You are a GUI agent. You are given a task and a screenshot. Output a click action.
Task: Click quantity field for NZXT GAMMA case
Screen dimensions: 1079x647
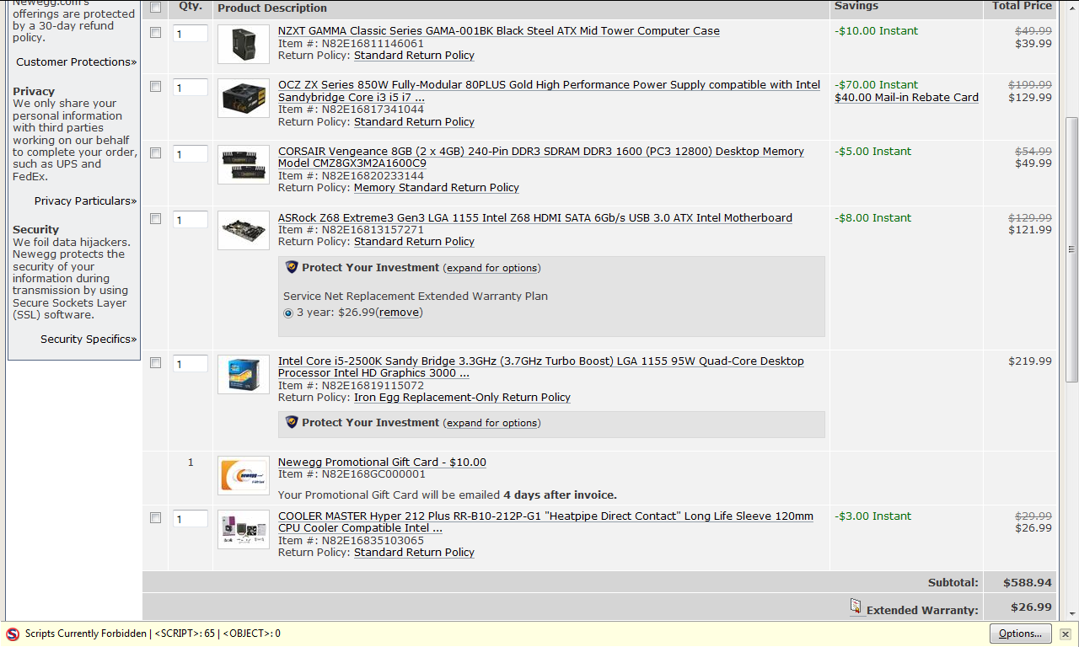click(190, 34)
